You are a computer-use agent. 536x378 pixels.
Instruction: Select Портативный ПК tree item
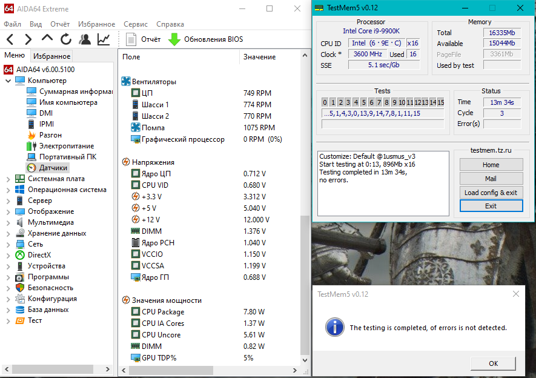click(x=68, y=157)
